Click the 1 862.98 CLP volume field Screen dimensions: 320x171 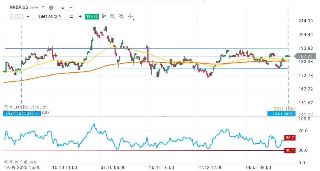click(x=49, y=17)
